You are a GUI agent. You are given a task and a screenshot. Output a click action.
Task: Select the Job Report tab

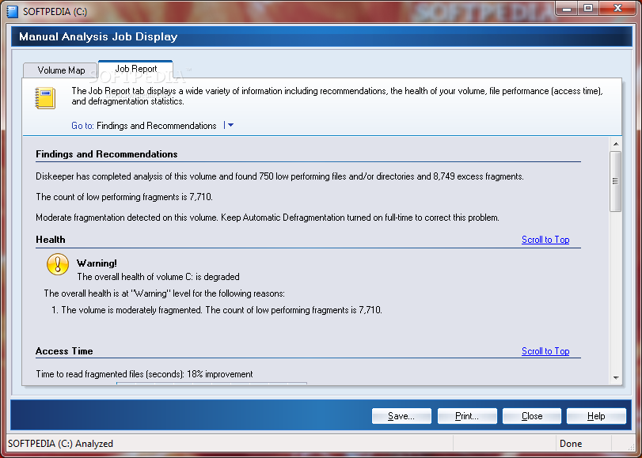click(x=136, y=69)
